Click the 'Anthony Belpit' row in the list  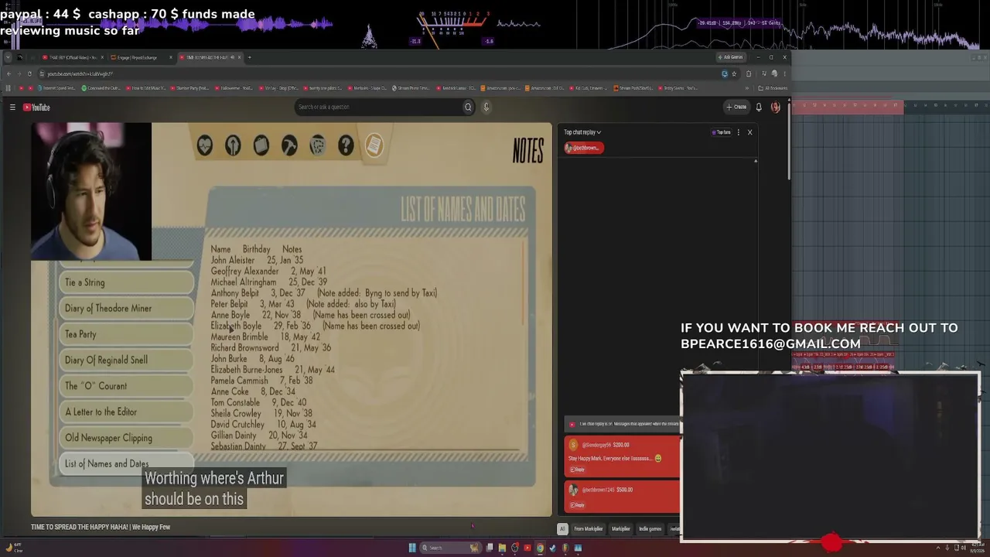[x=324, y=293]
